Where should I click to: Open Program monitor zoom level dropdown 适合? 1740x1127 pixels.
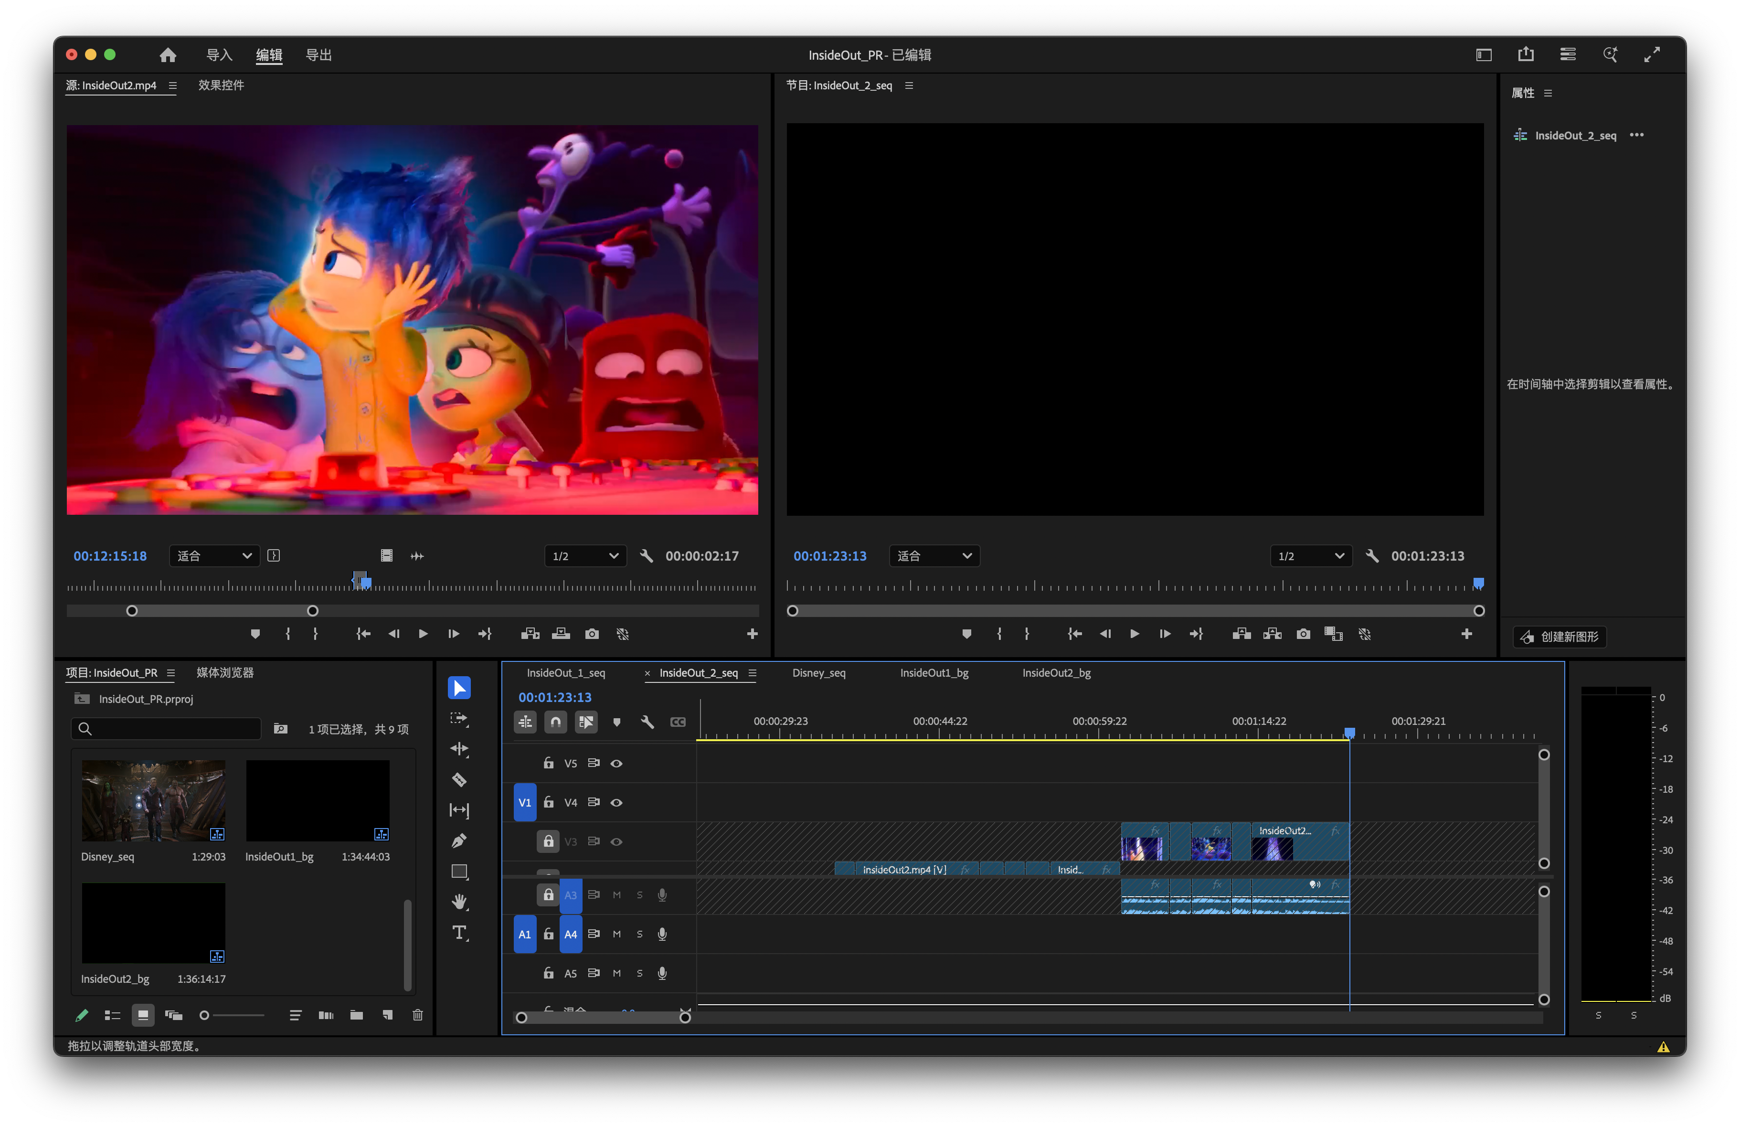coord(934,556)
